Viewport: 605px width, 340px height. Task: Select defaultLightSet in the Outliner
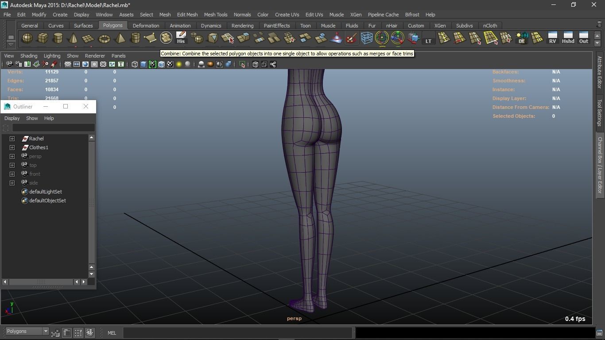(x=45, y=192)
